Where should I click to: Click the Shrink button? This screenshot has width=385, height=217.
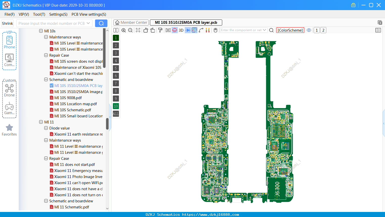7,23
